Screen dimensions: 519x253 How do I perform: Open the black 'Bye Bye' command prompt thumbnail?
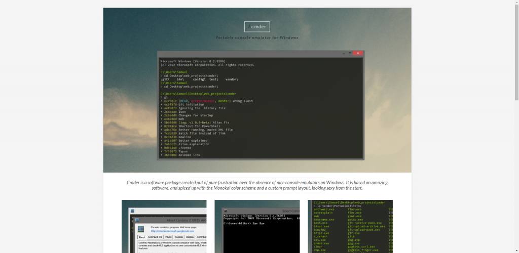[257, 227]
